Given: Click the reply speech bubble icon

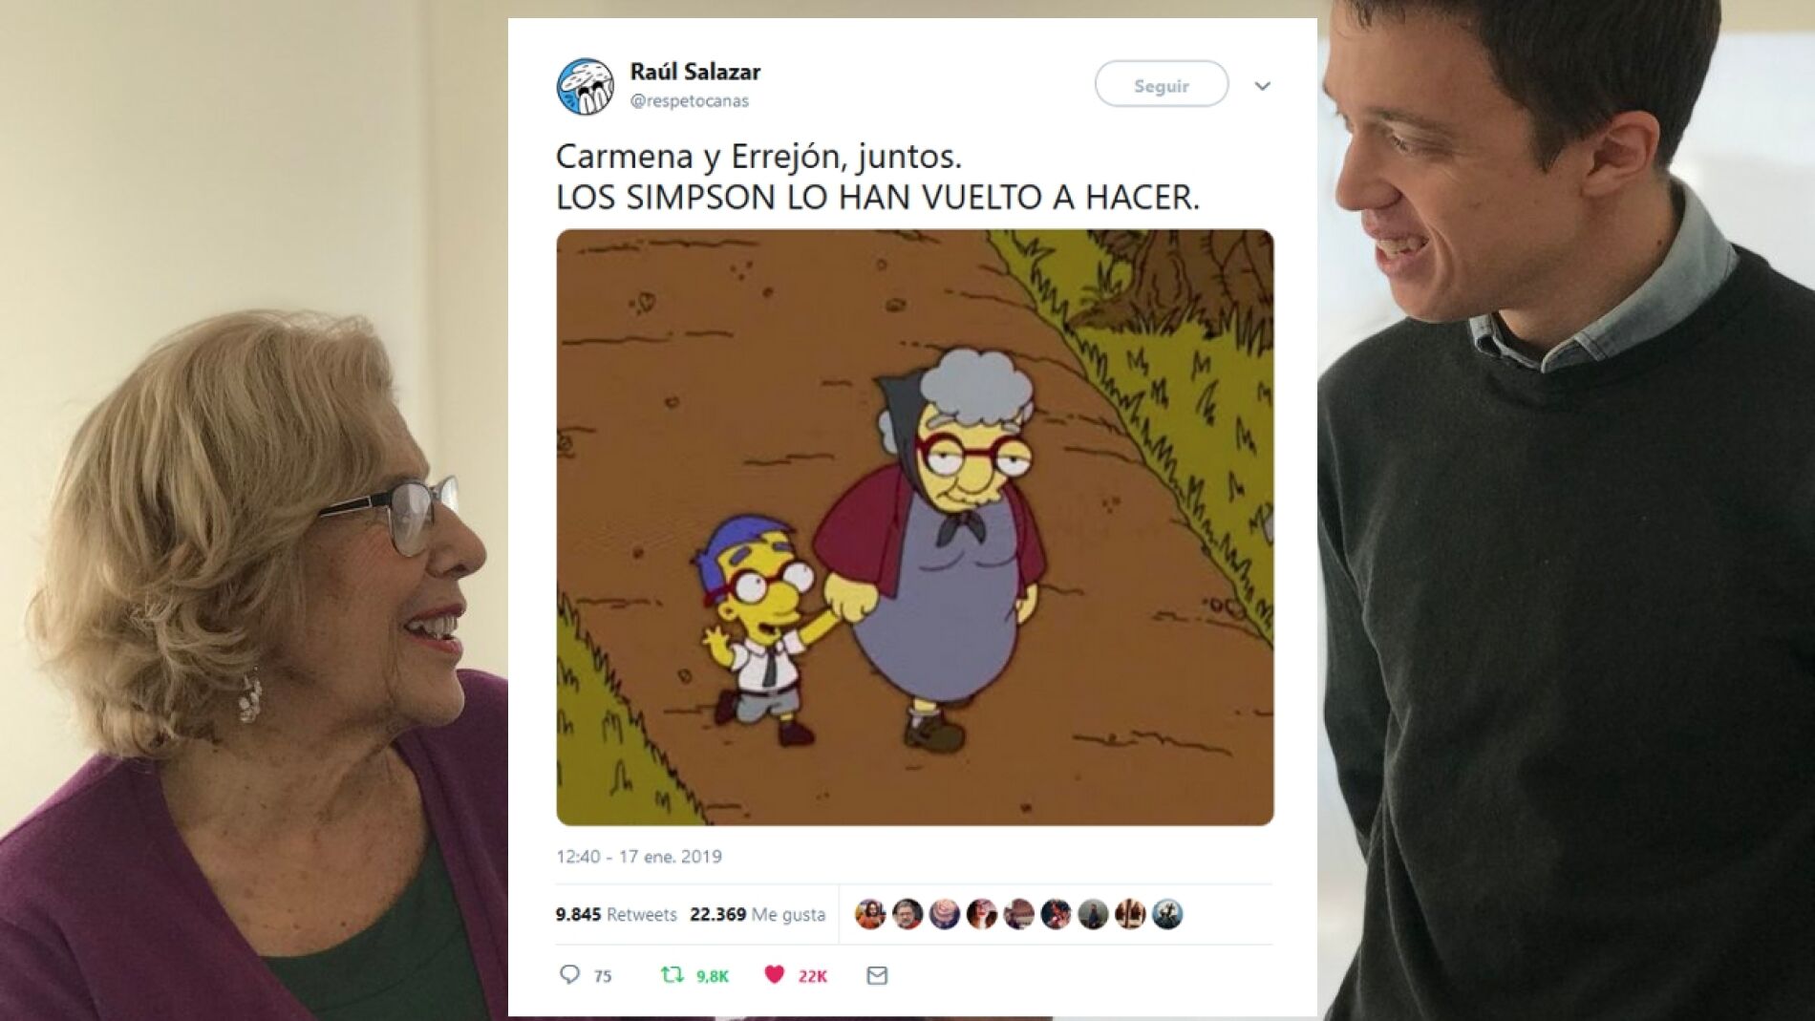Looking at the screenshot, I should 569,974.
